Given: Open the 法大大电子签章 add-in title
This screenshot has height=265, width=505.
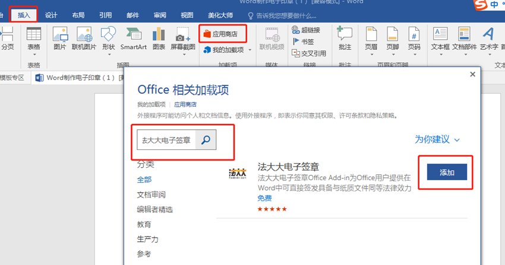Looking at the screenshot, I should pos(288,167).
